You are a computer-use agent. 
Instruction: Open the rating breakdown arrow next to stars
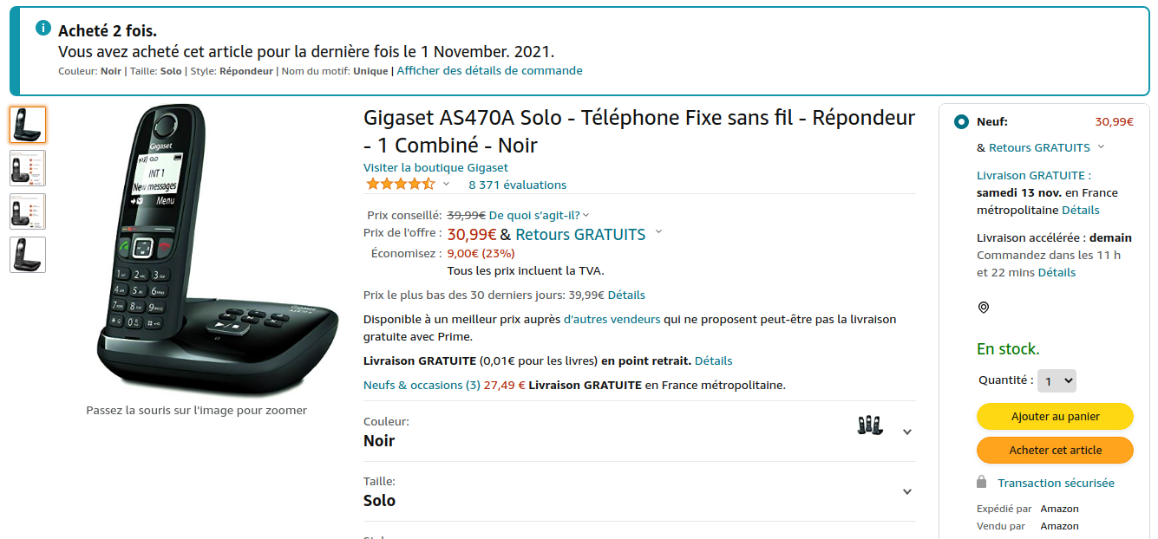[447, 184]
